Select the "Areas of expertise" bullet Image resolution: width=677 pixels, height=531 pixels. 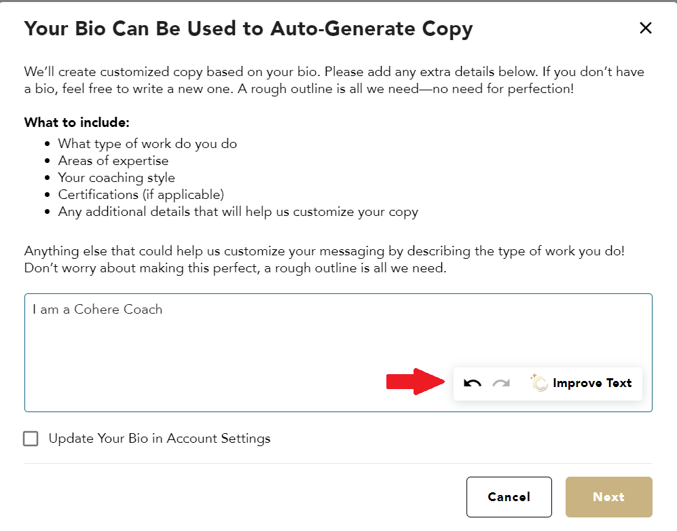[113, 161]
